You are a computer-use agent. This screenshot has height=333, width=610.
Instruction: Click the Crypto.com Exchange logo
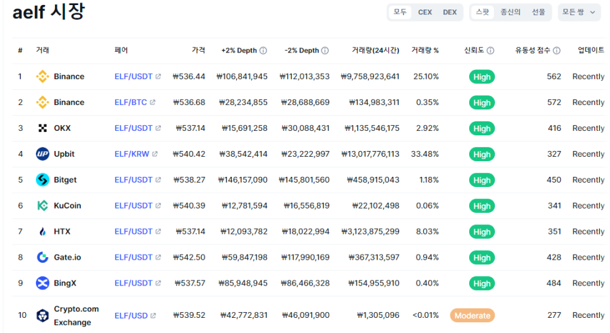42,315
